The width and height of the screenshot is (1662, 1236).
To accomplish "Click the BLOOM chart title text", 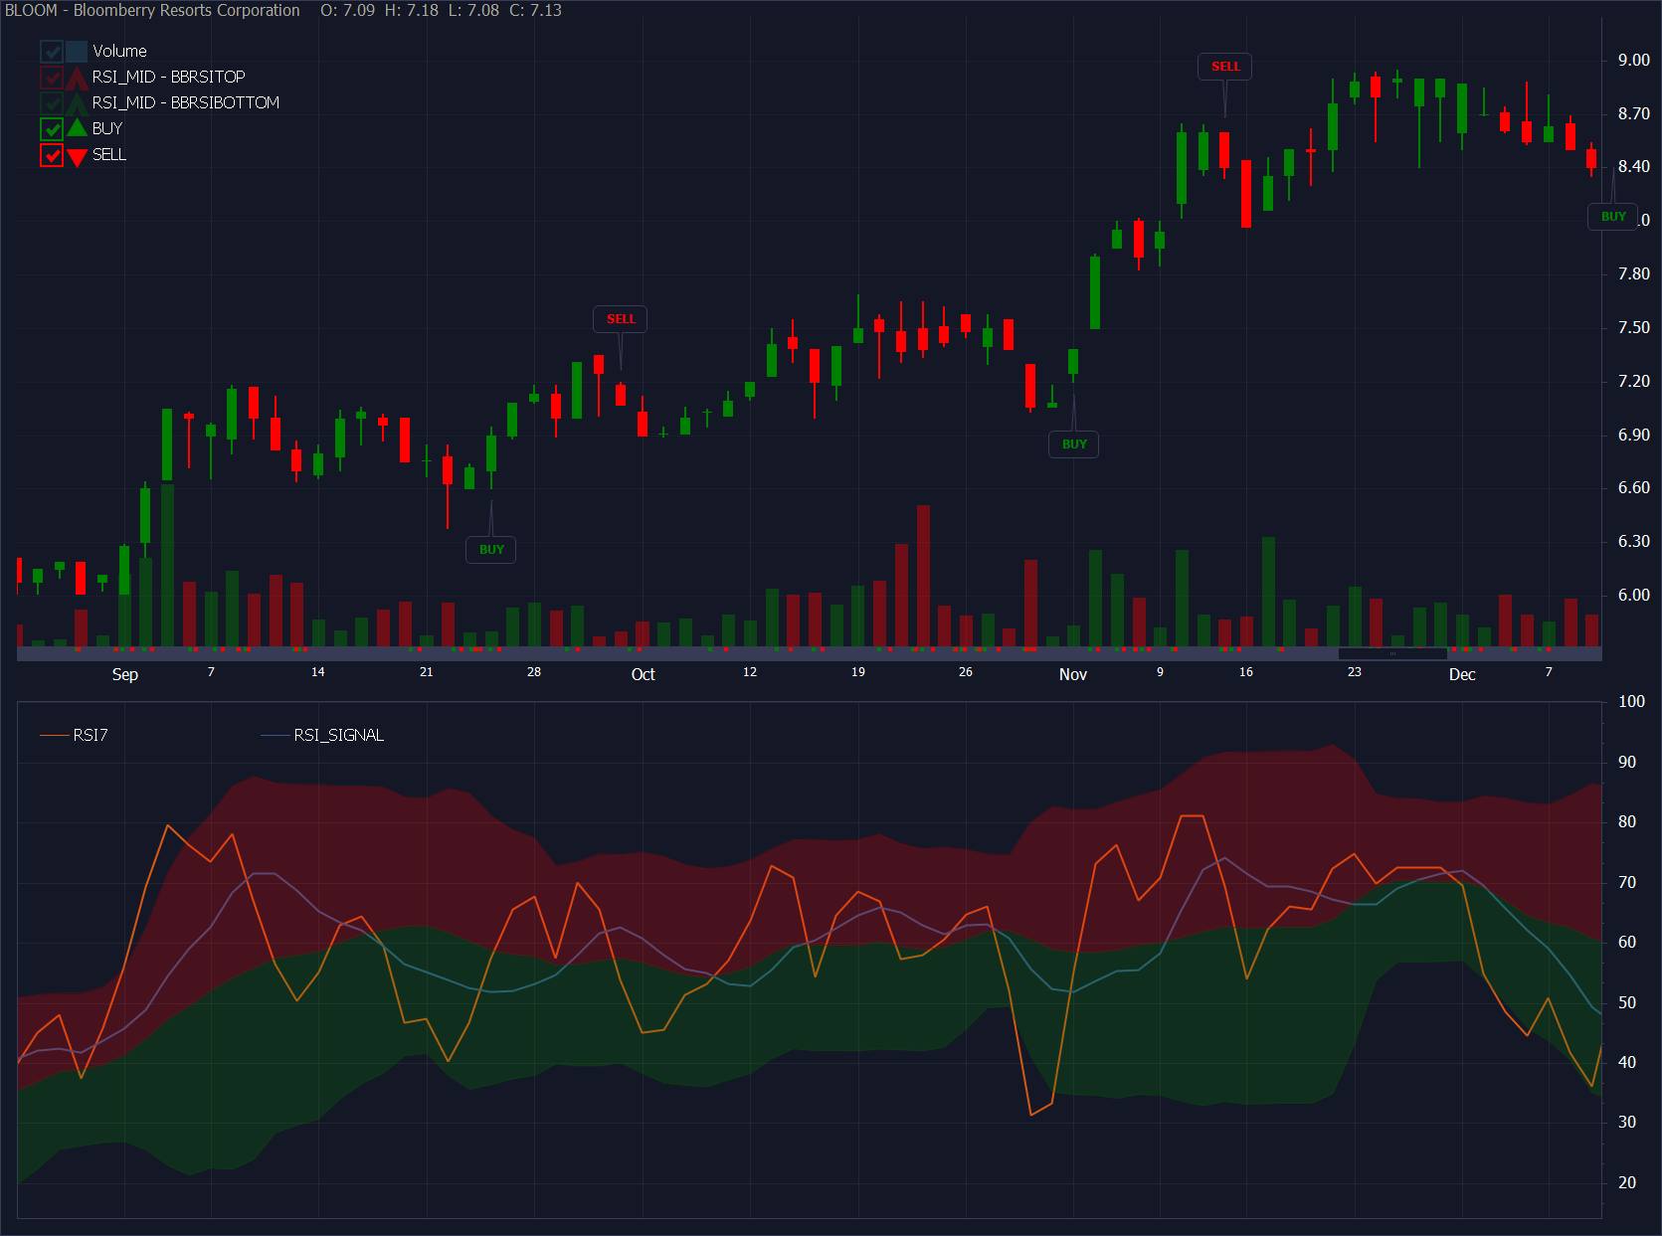I will click(x=152, y=11).
